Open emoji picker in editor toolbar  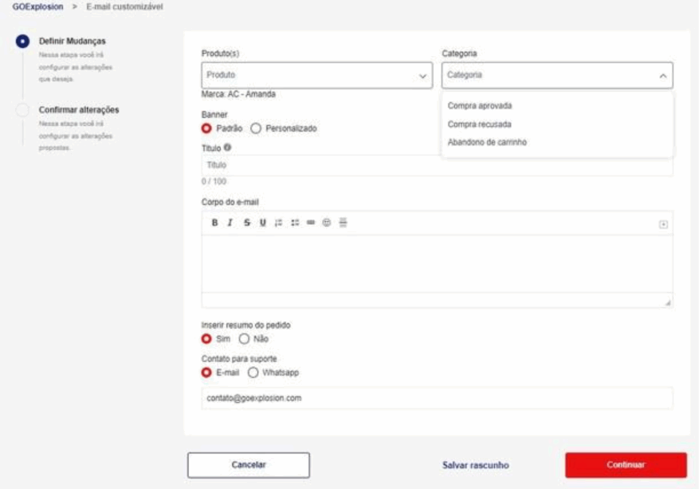(x=327, y=223)
